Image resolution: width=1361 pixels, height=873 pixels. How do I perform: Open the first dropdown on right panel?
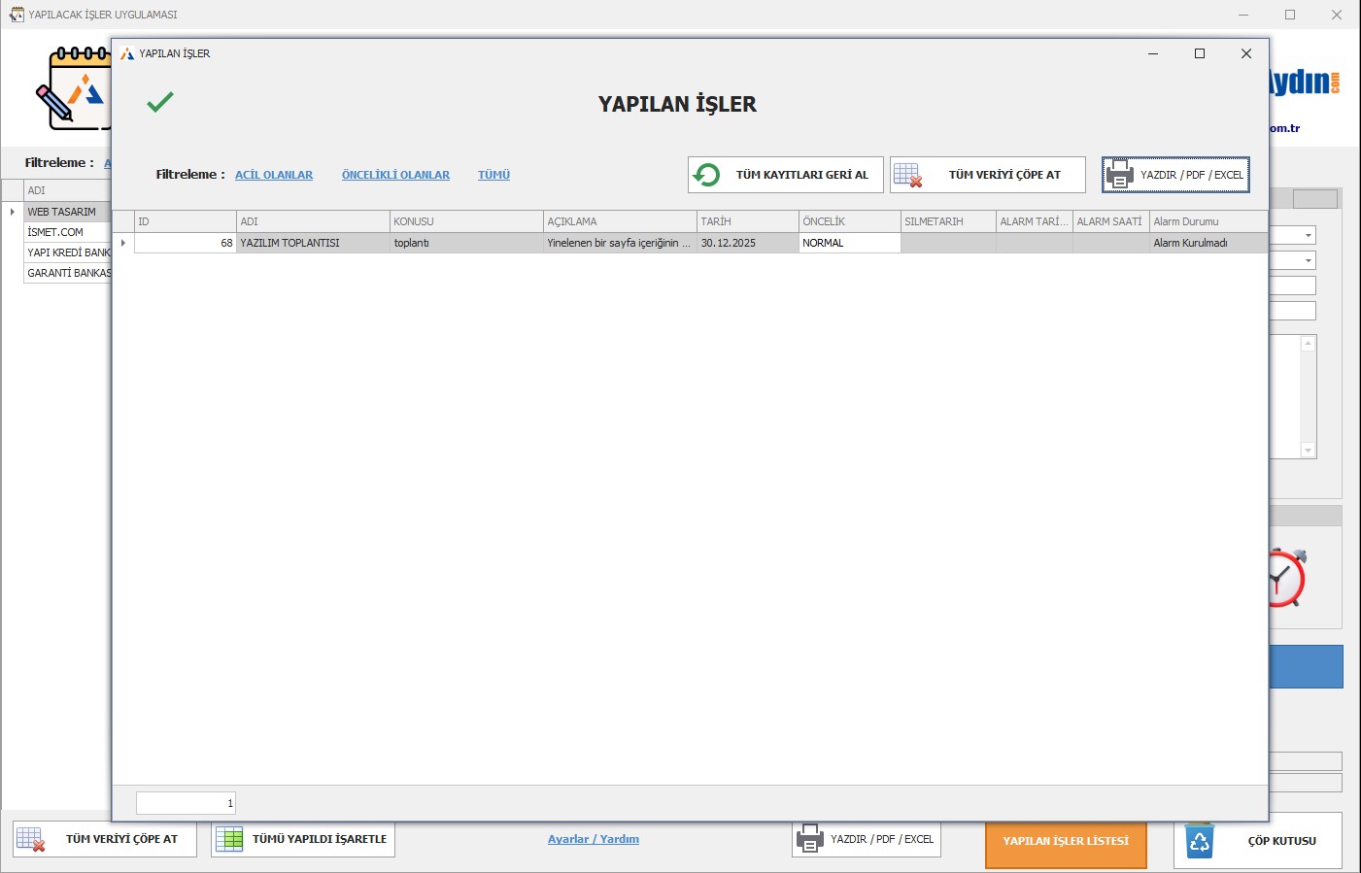1308,235
